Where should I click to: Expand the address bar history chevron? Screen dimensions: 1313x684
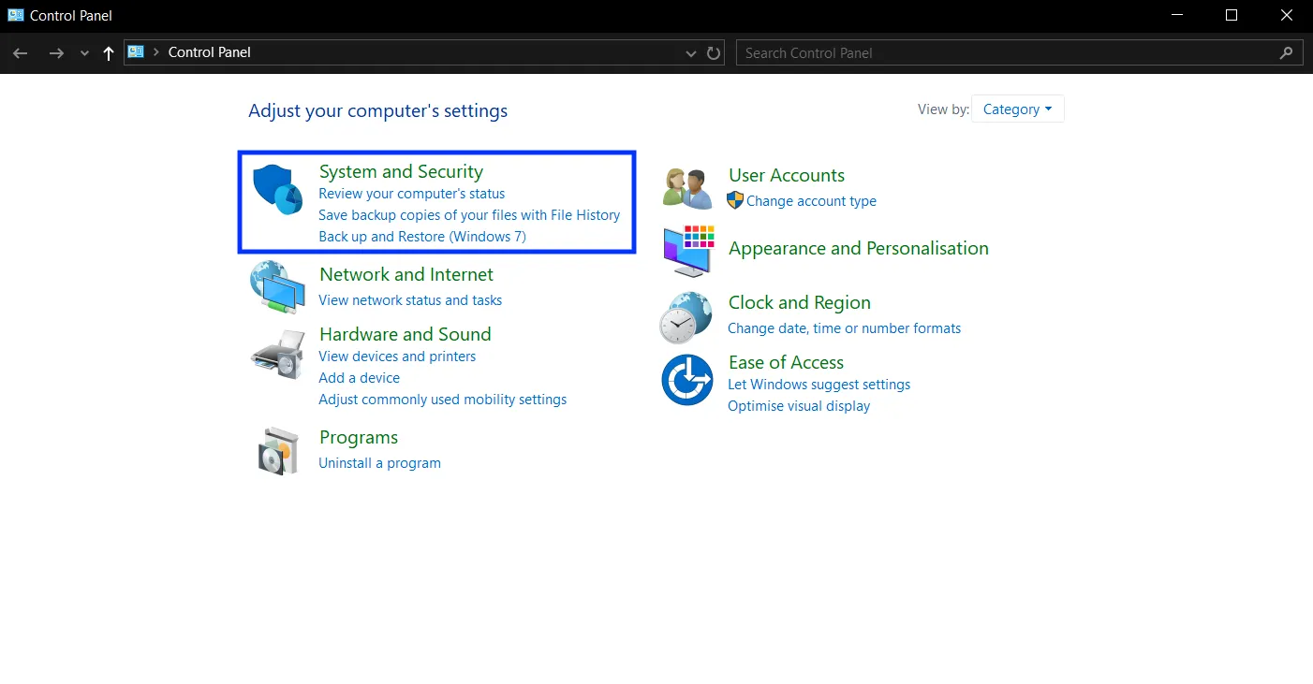pos(690,52)
